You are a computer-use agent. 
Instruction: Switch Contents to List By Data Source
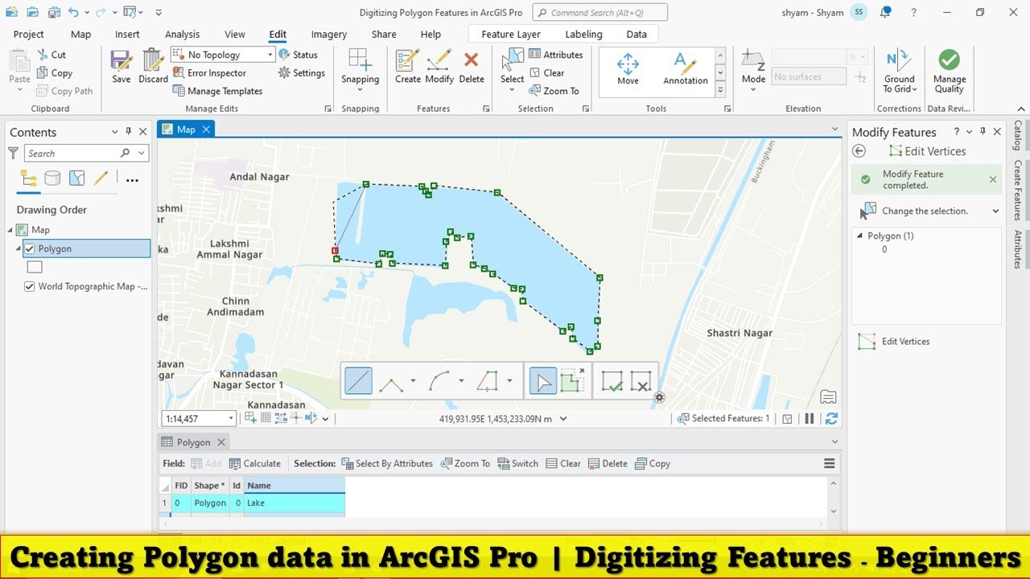52,179
